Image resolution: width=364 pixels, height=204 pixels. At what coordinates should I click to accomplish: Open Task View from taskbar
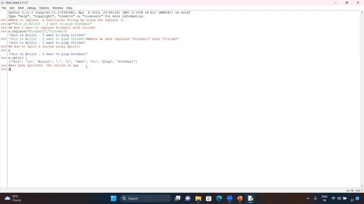pyautogui.click(x=177, y=198)
